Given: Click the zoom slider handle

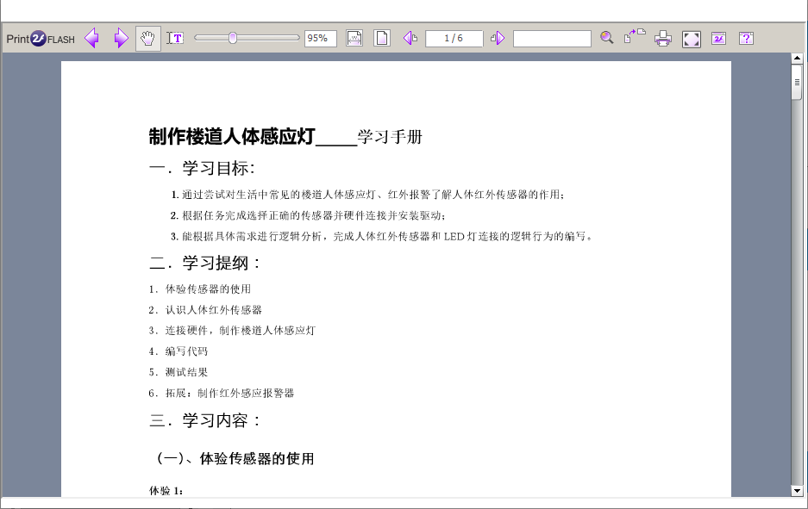Looking at the screenshot, I should point(233,38).
